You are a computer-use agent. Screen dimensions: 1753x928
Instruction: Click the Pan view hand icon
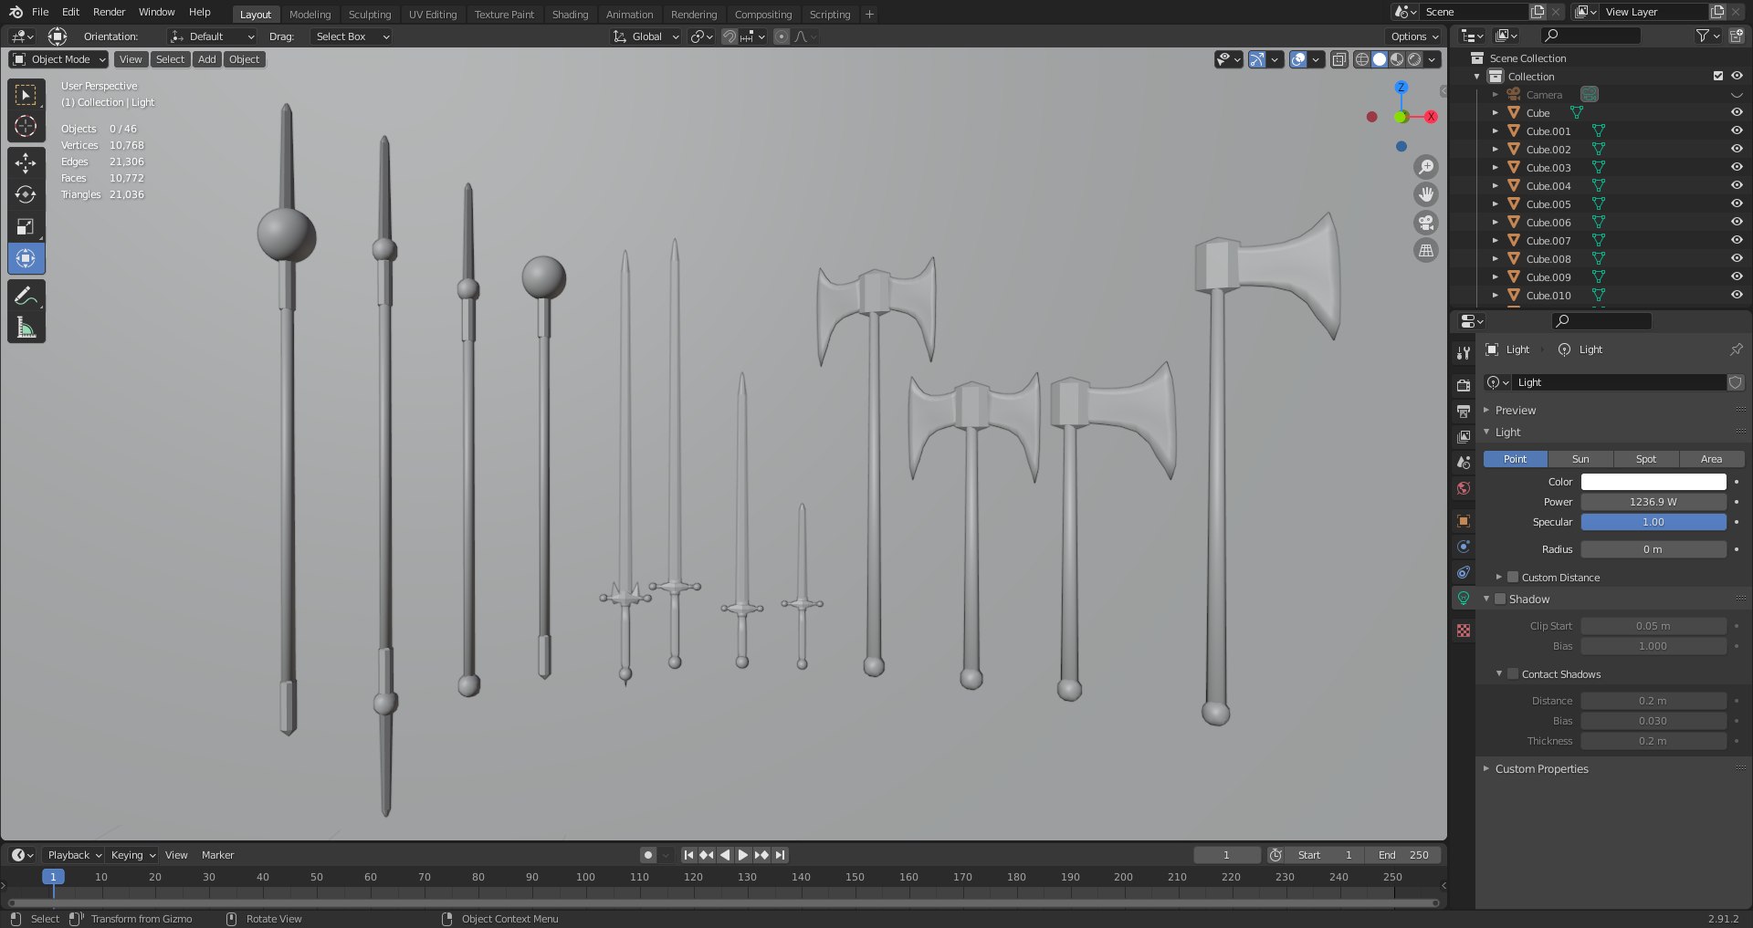(1425, 194)
